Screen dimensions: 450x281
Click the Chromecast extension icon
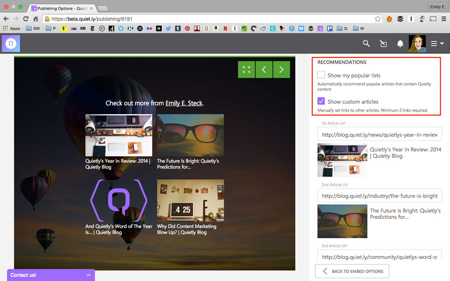(433, 19)
